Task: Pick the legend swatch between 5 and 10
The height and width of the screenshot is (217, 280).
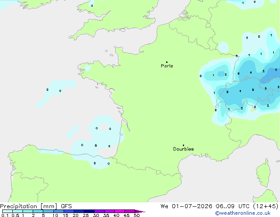Action: (49, 211)
